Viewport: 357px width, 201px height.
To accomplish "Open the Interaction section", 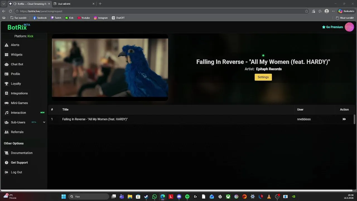I will pos(18,113).
